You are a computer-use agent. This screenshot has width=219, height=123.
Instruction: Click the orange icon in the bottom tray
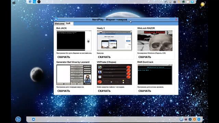tap(194, 119)
